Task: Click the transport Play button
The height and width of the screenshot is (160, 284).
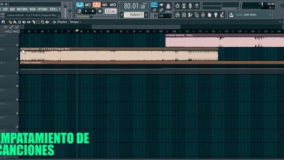Action: click(x=86, y=11)
